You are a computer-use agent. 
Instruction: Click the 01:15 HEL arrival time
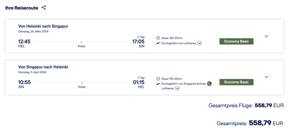point(139,82)
